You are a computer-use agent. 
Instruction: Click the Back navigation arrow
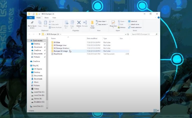pos(29,34)
